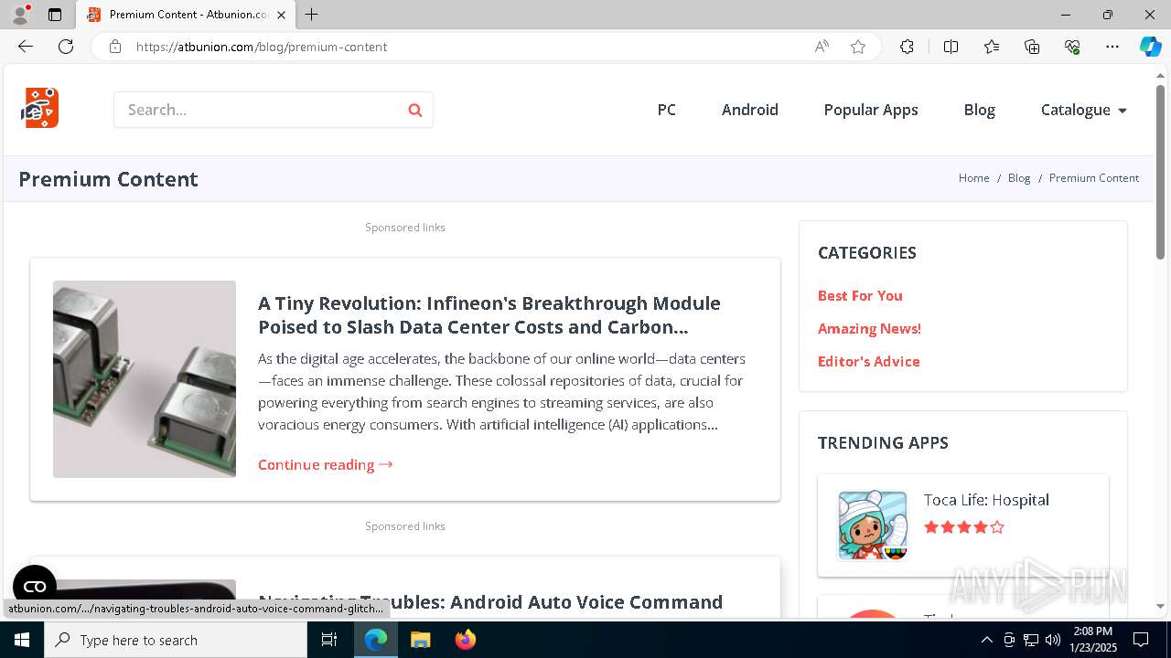Open the Extensions puzzle icon

point(907,47)
